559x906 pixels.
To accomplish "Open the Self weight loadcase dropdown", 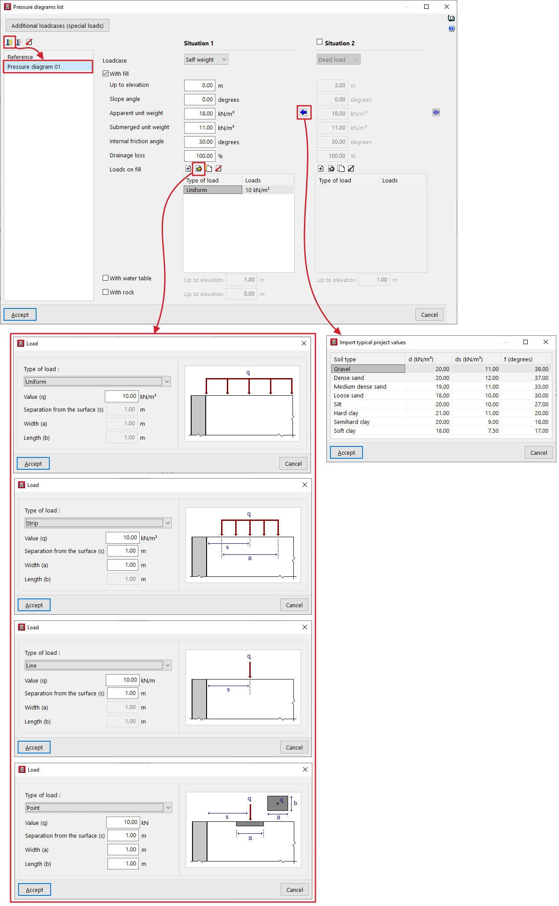I will click(206, 59).
